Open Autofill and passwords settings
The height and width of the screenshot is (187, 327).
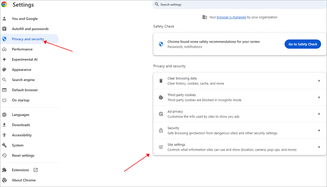tap(30, 29)
